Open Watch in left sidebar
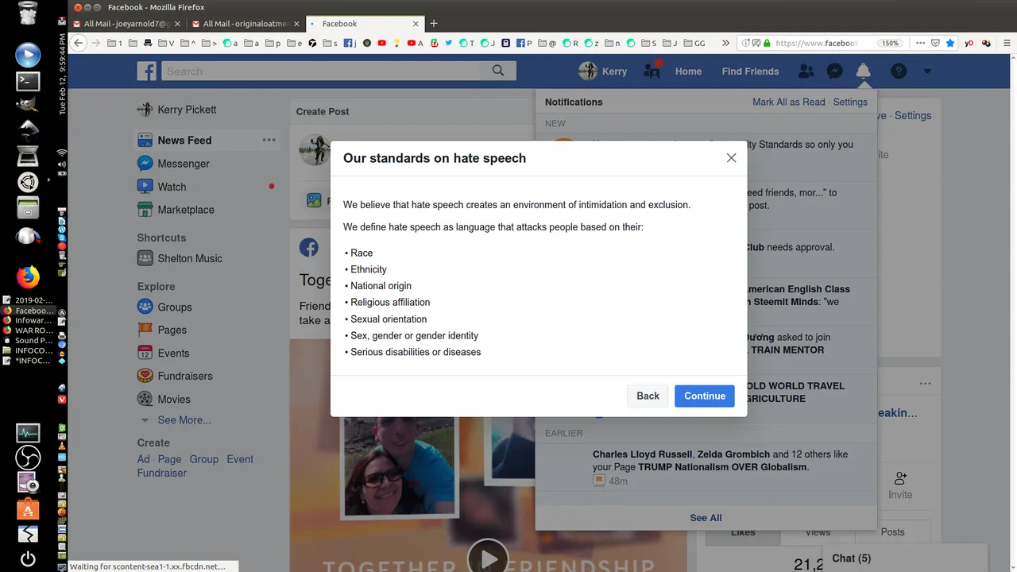This screenshot has width=1017, height=572. coord(172,187)
